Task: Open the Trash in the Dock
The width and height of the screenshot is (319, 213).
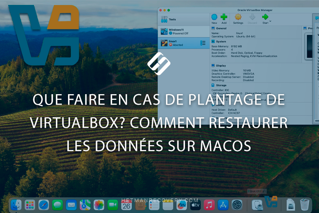Action: pos(304,205)
